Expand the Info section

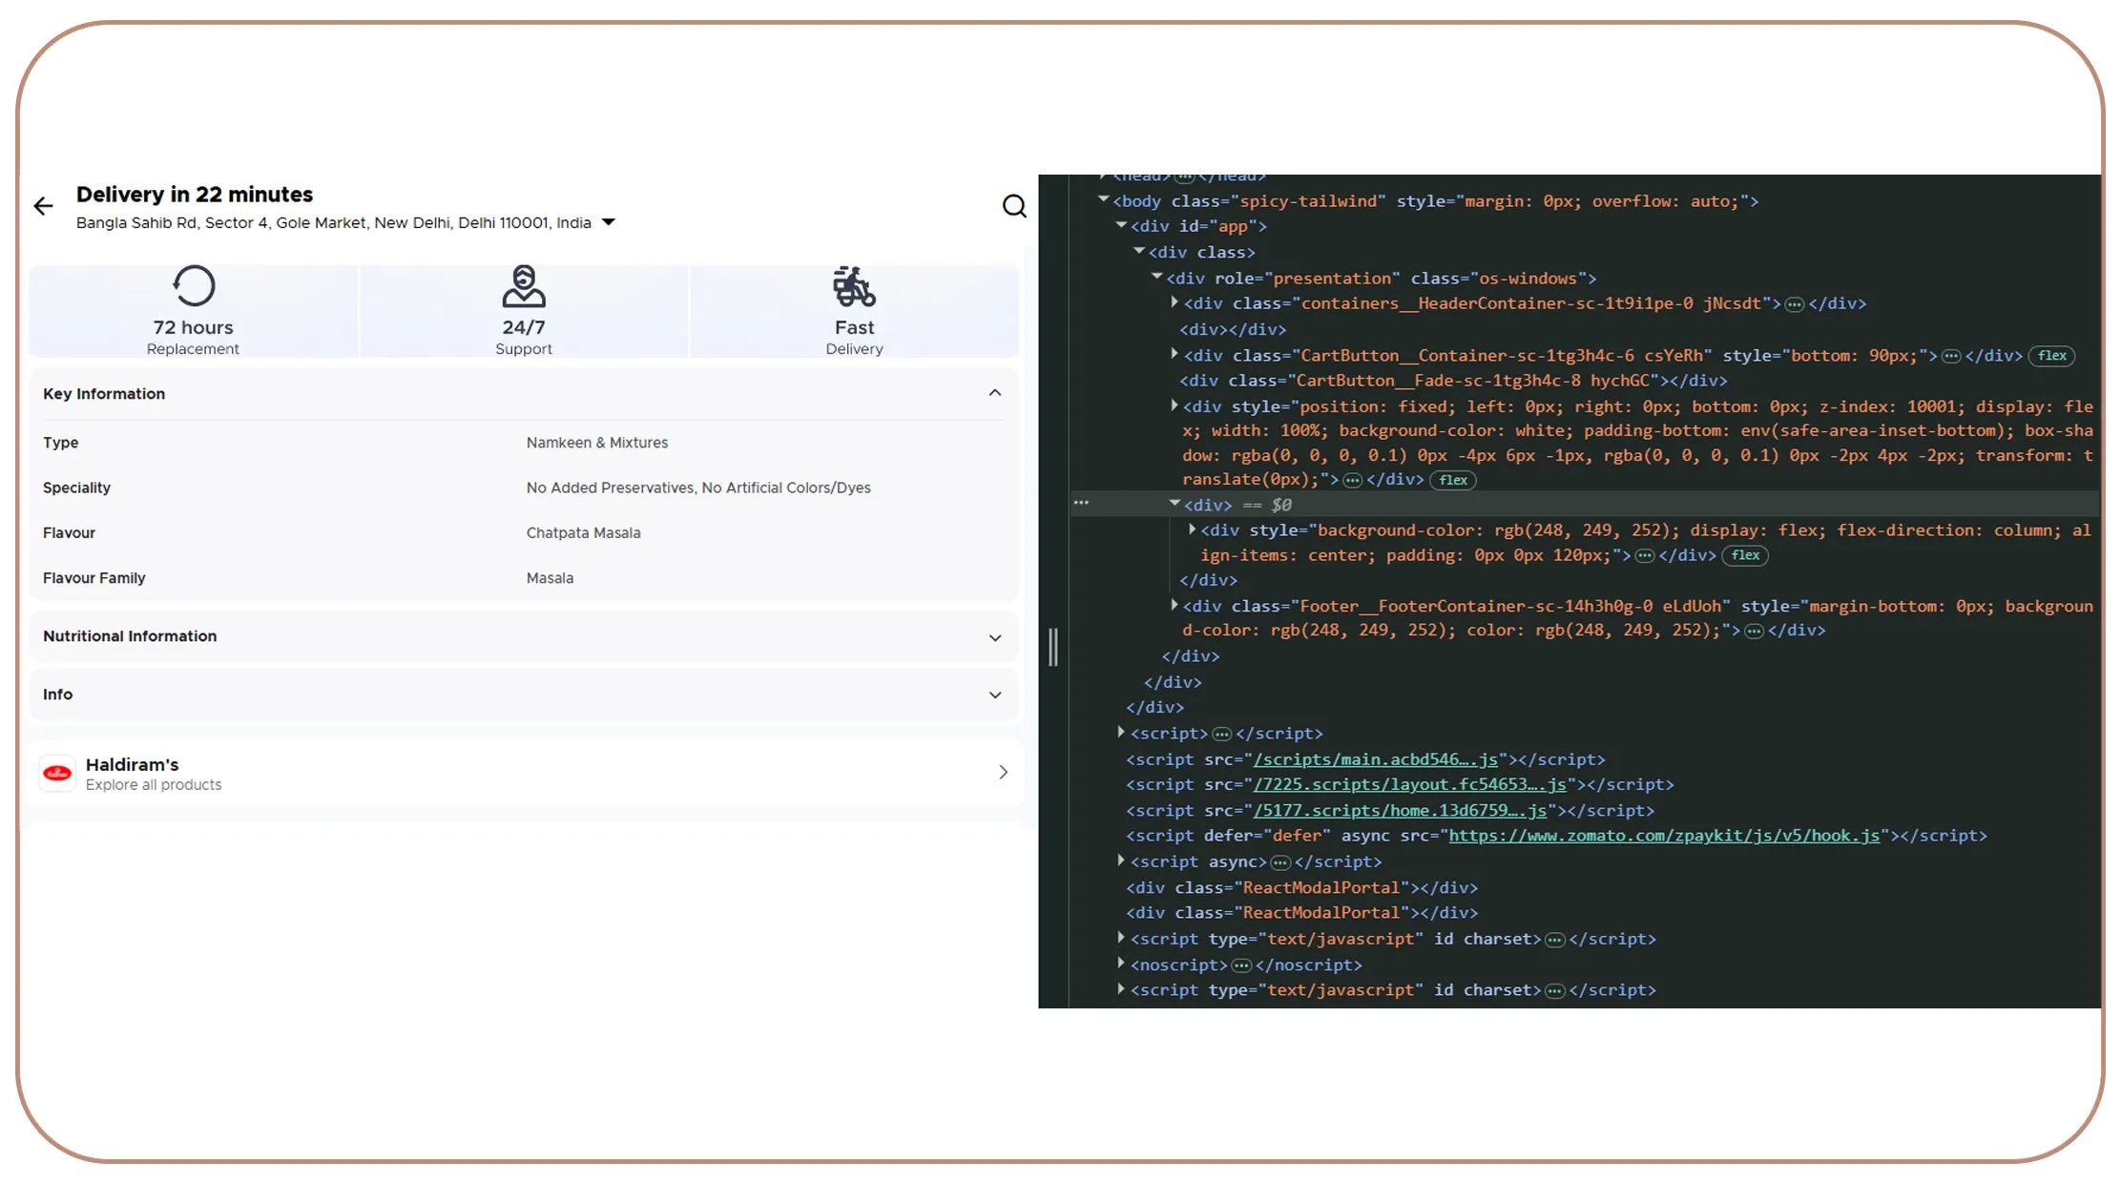click(995, 695)
